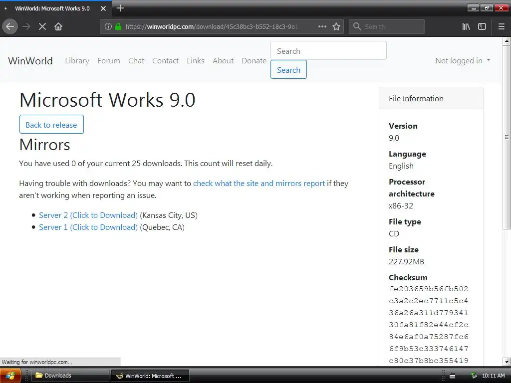Viewport: 511px width, 383px height.
Task: Click the Windows Start button
Action: [x=11, y=376]
